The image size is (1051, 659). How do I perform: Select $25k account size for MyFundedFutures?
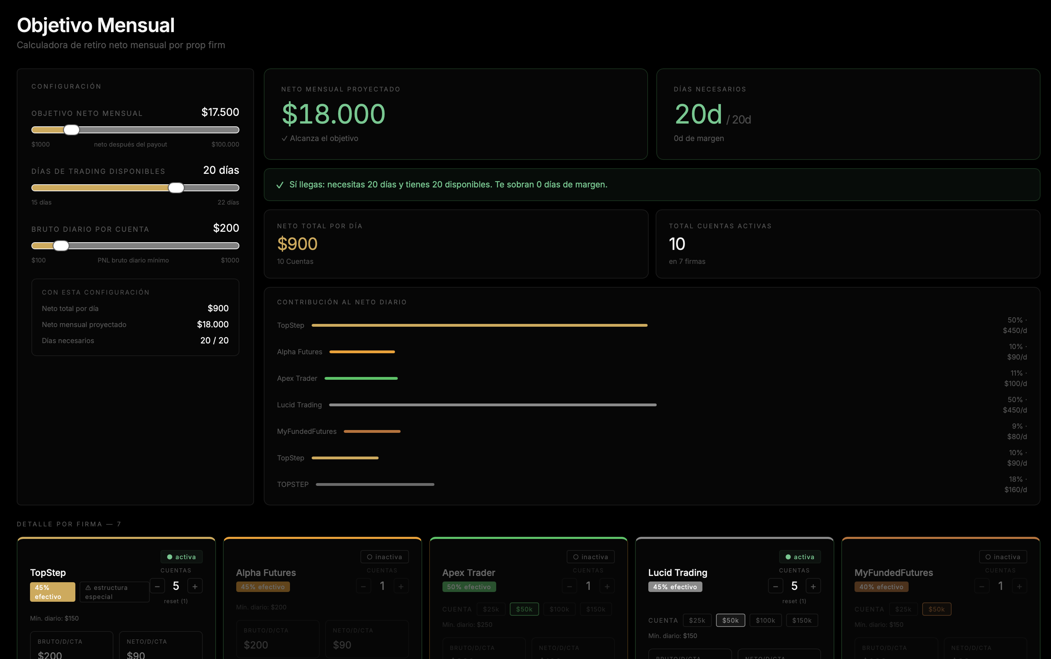(903, 609)
